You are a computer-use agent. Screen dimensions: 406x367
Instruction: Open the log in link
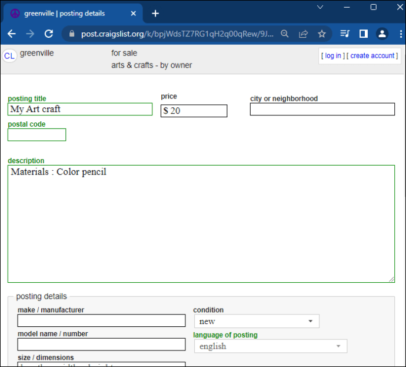(x=333, y=56)
